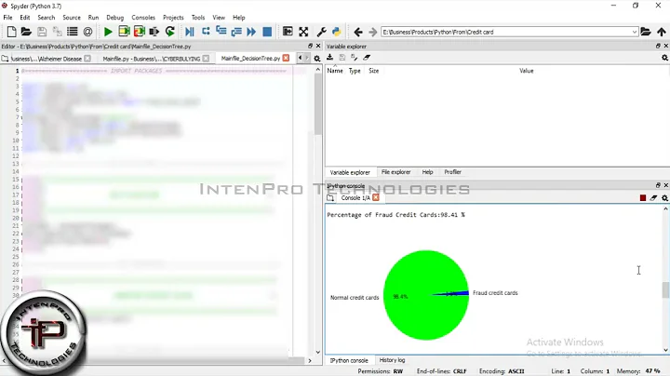Go back with left arrow icon
Viewport: 670px width, 376px height.
coord(358,32)
